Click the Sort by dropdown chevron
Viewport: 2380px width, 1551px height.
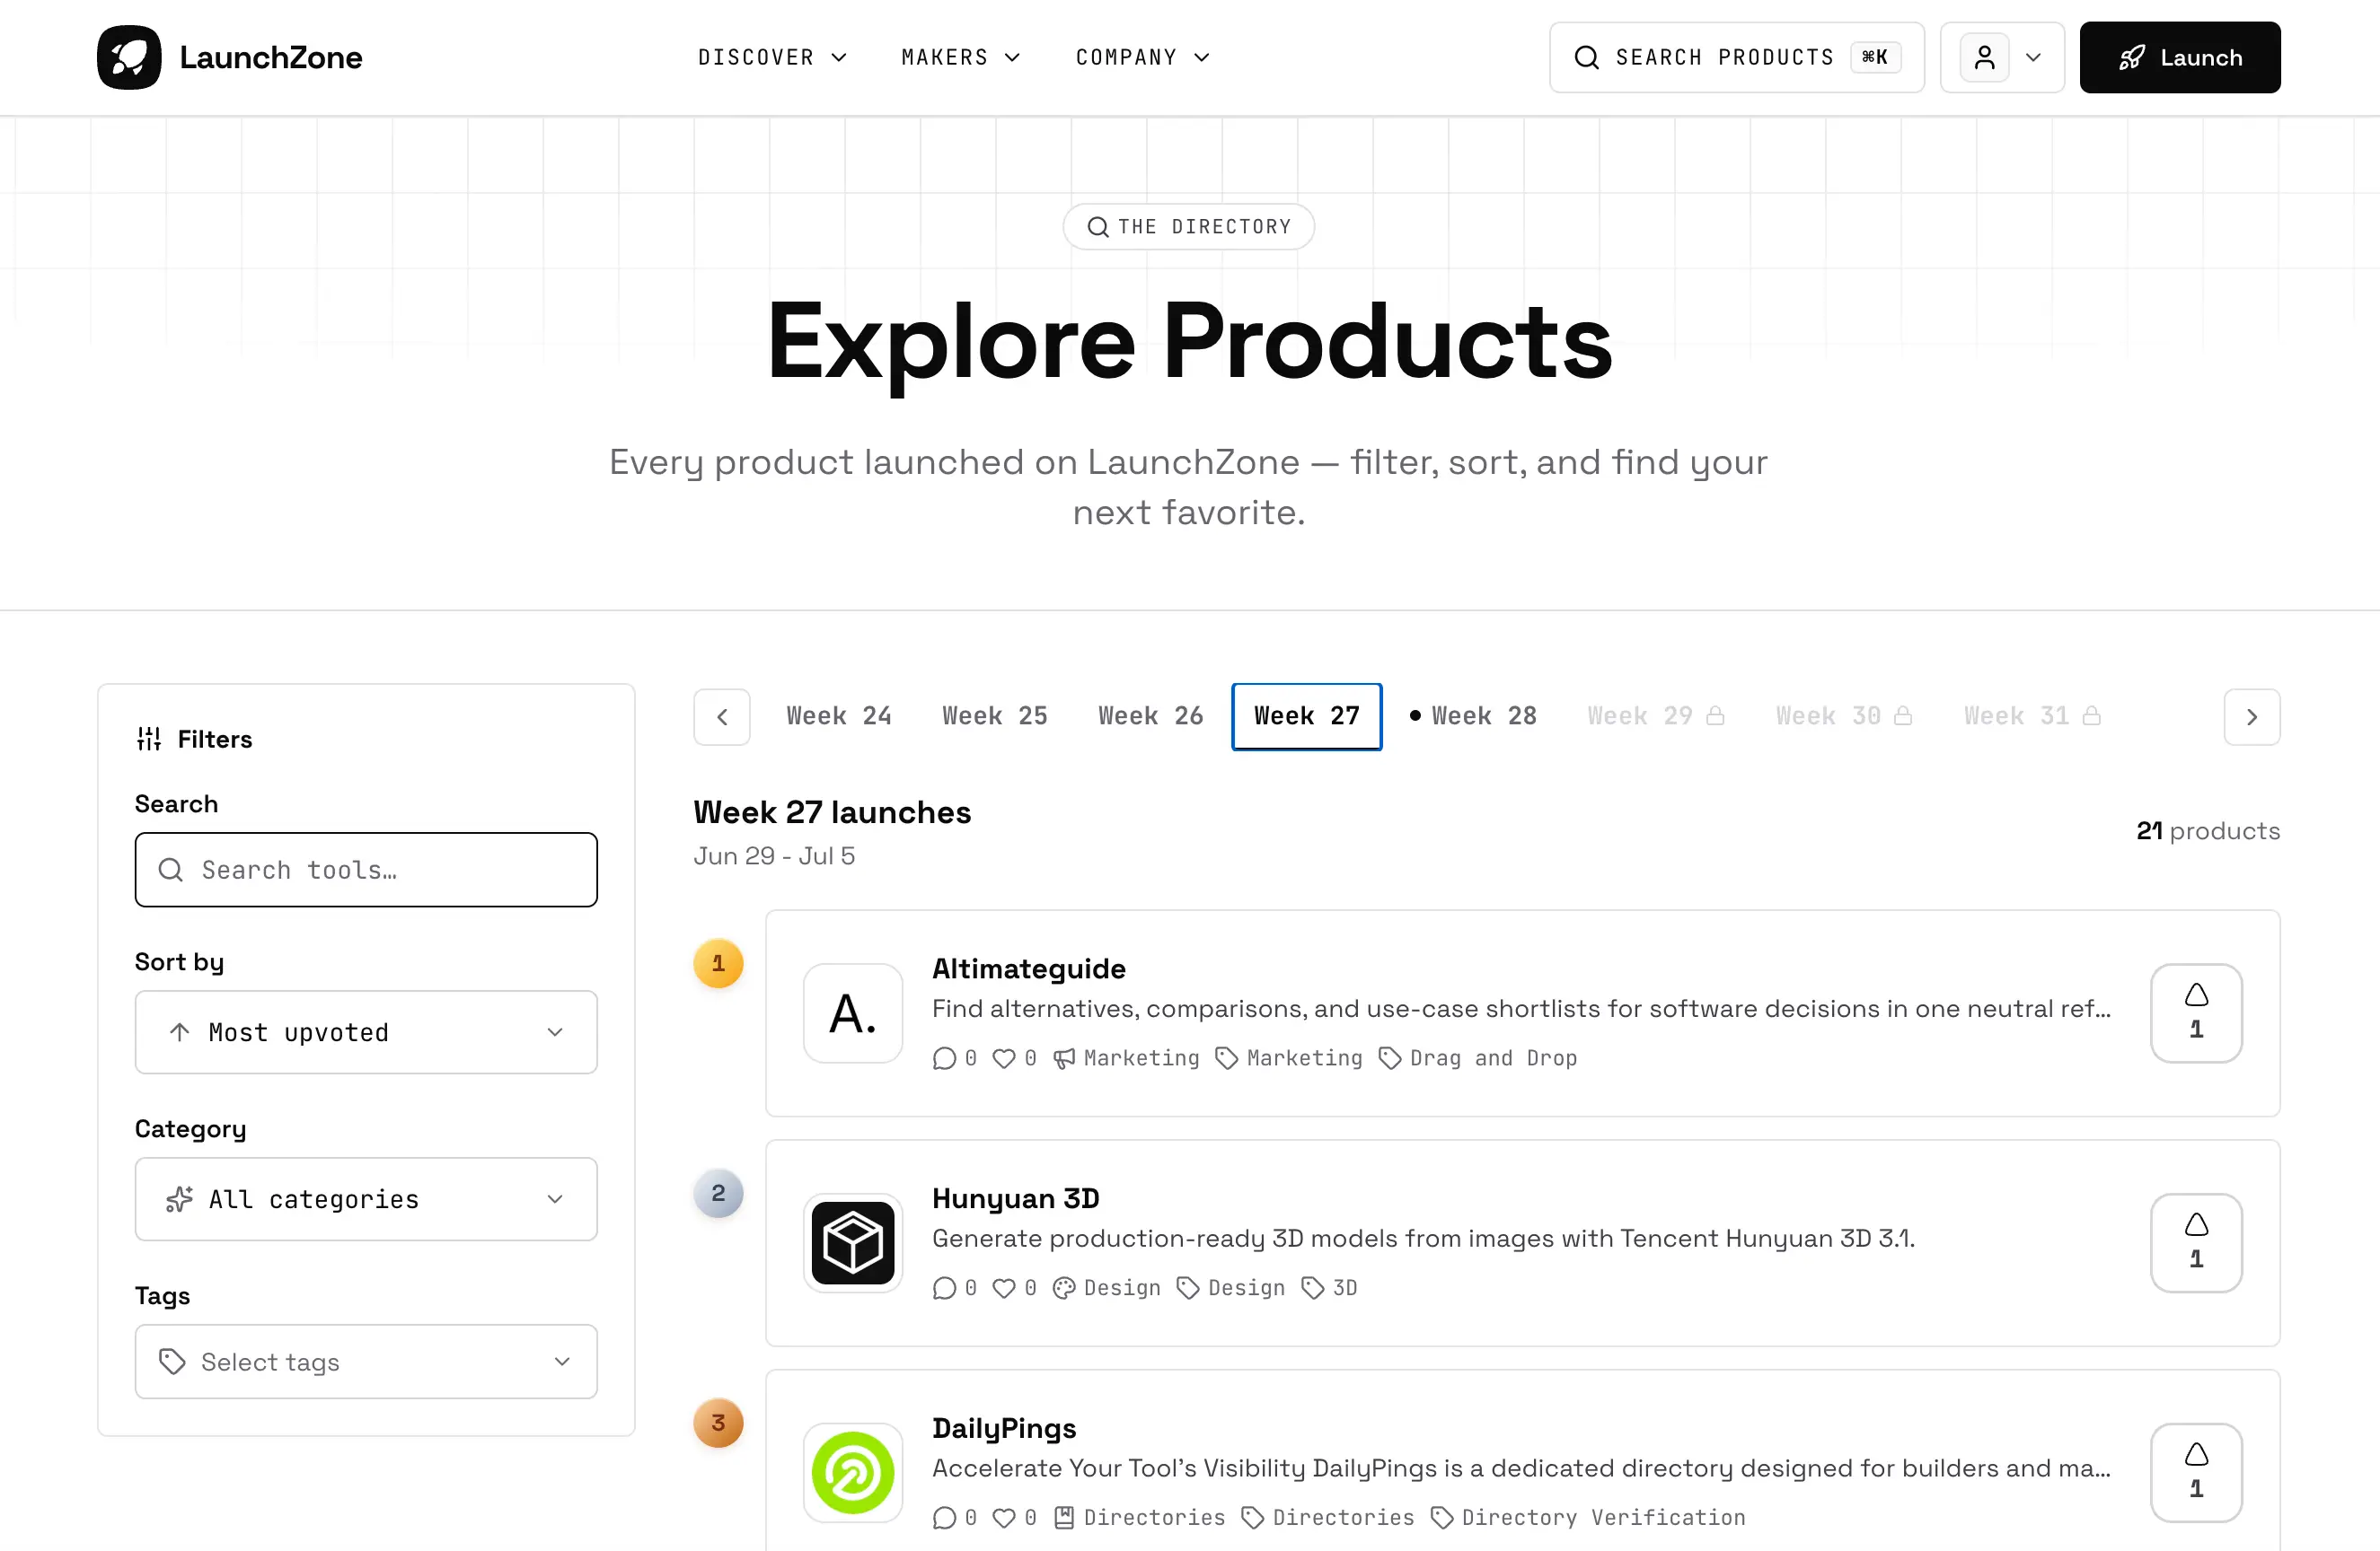[x=555, y=1032]
